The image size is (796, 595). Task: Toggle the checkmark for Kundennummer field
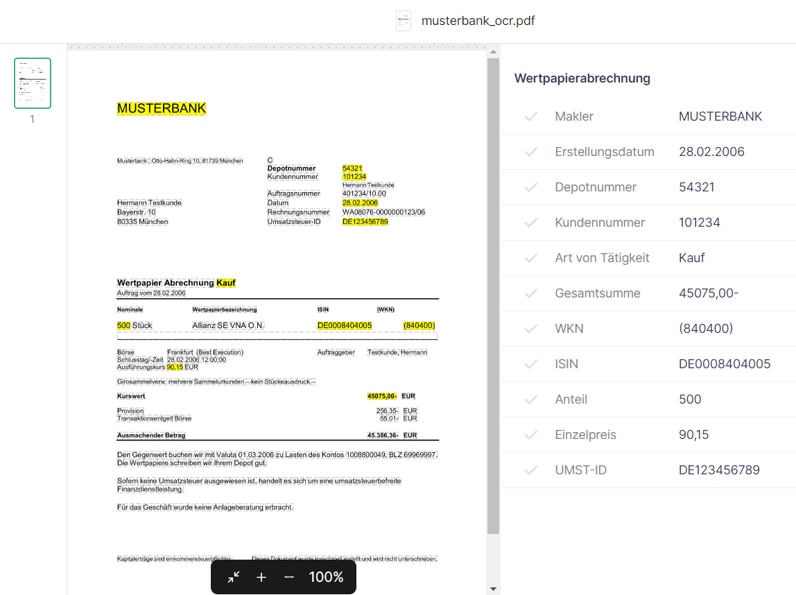531,223
